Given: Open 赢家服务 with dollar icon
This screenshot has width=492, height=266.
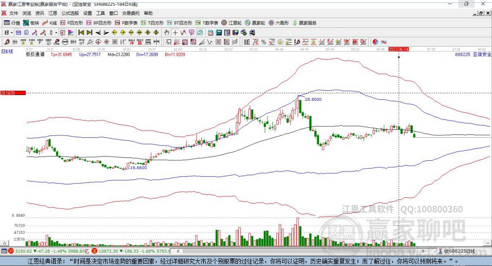Looking at the screenshot, I should [x=304, y=23].
